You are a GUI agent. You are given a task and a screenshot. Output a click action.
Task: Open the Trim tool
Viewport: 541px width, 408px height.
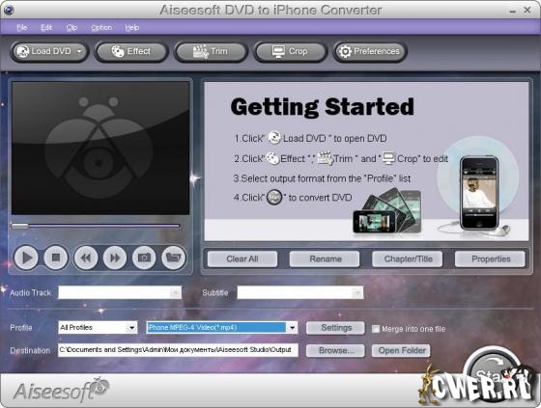pyautogui.click(x=211, y=52)
